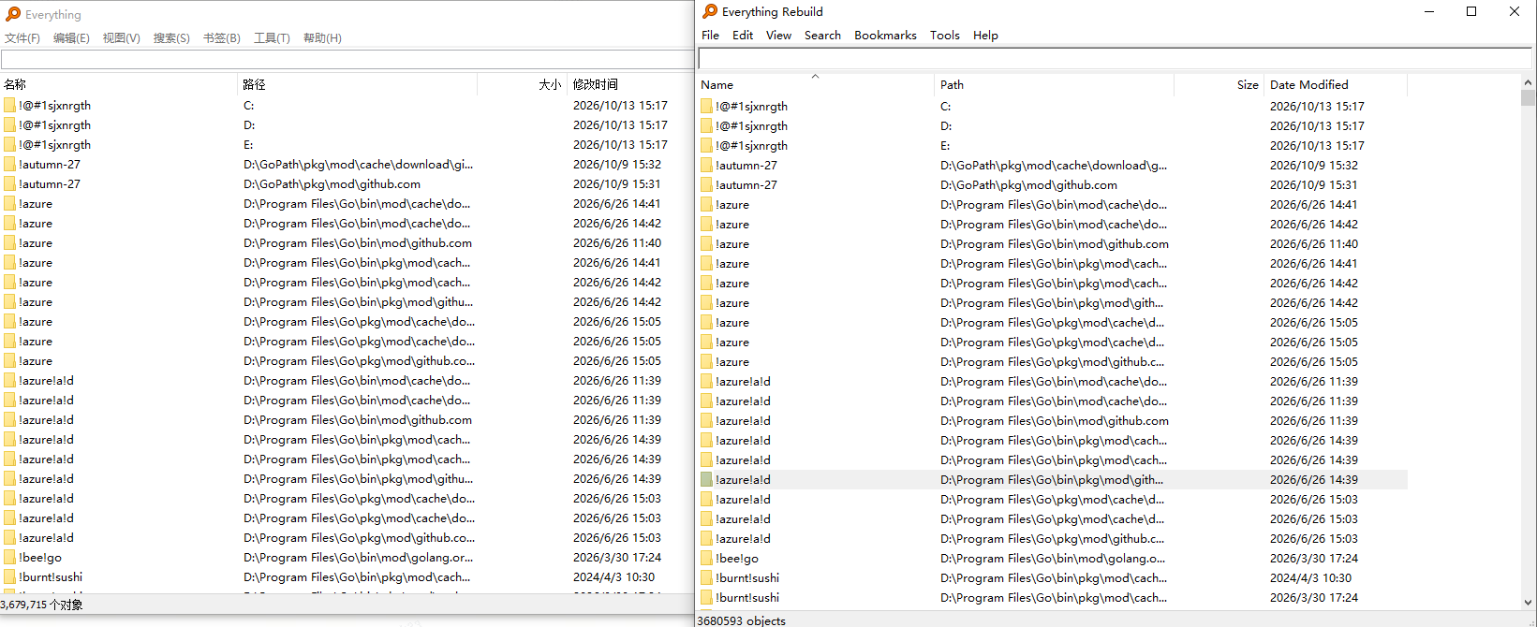
Task: Select left-window !azure folder icon dated 11:40
Action: click(x=9, y=243)
